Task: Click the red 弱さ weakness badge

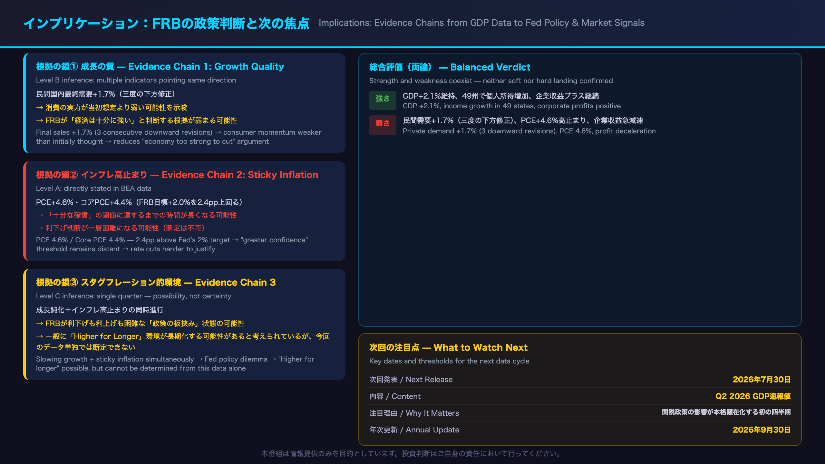Action: (x=383, y=125)
